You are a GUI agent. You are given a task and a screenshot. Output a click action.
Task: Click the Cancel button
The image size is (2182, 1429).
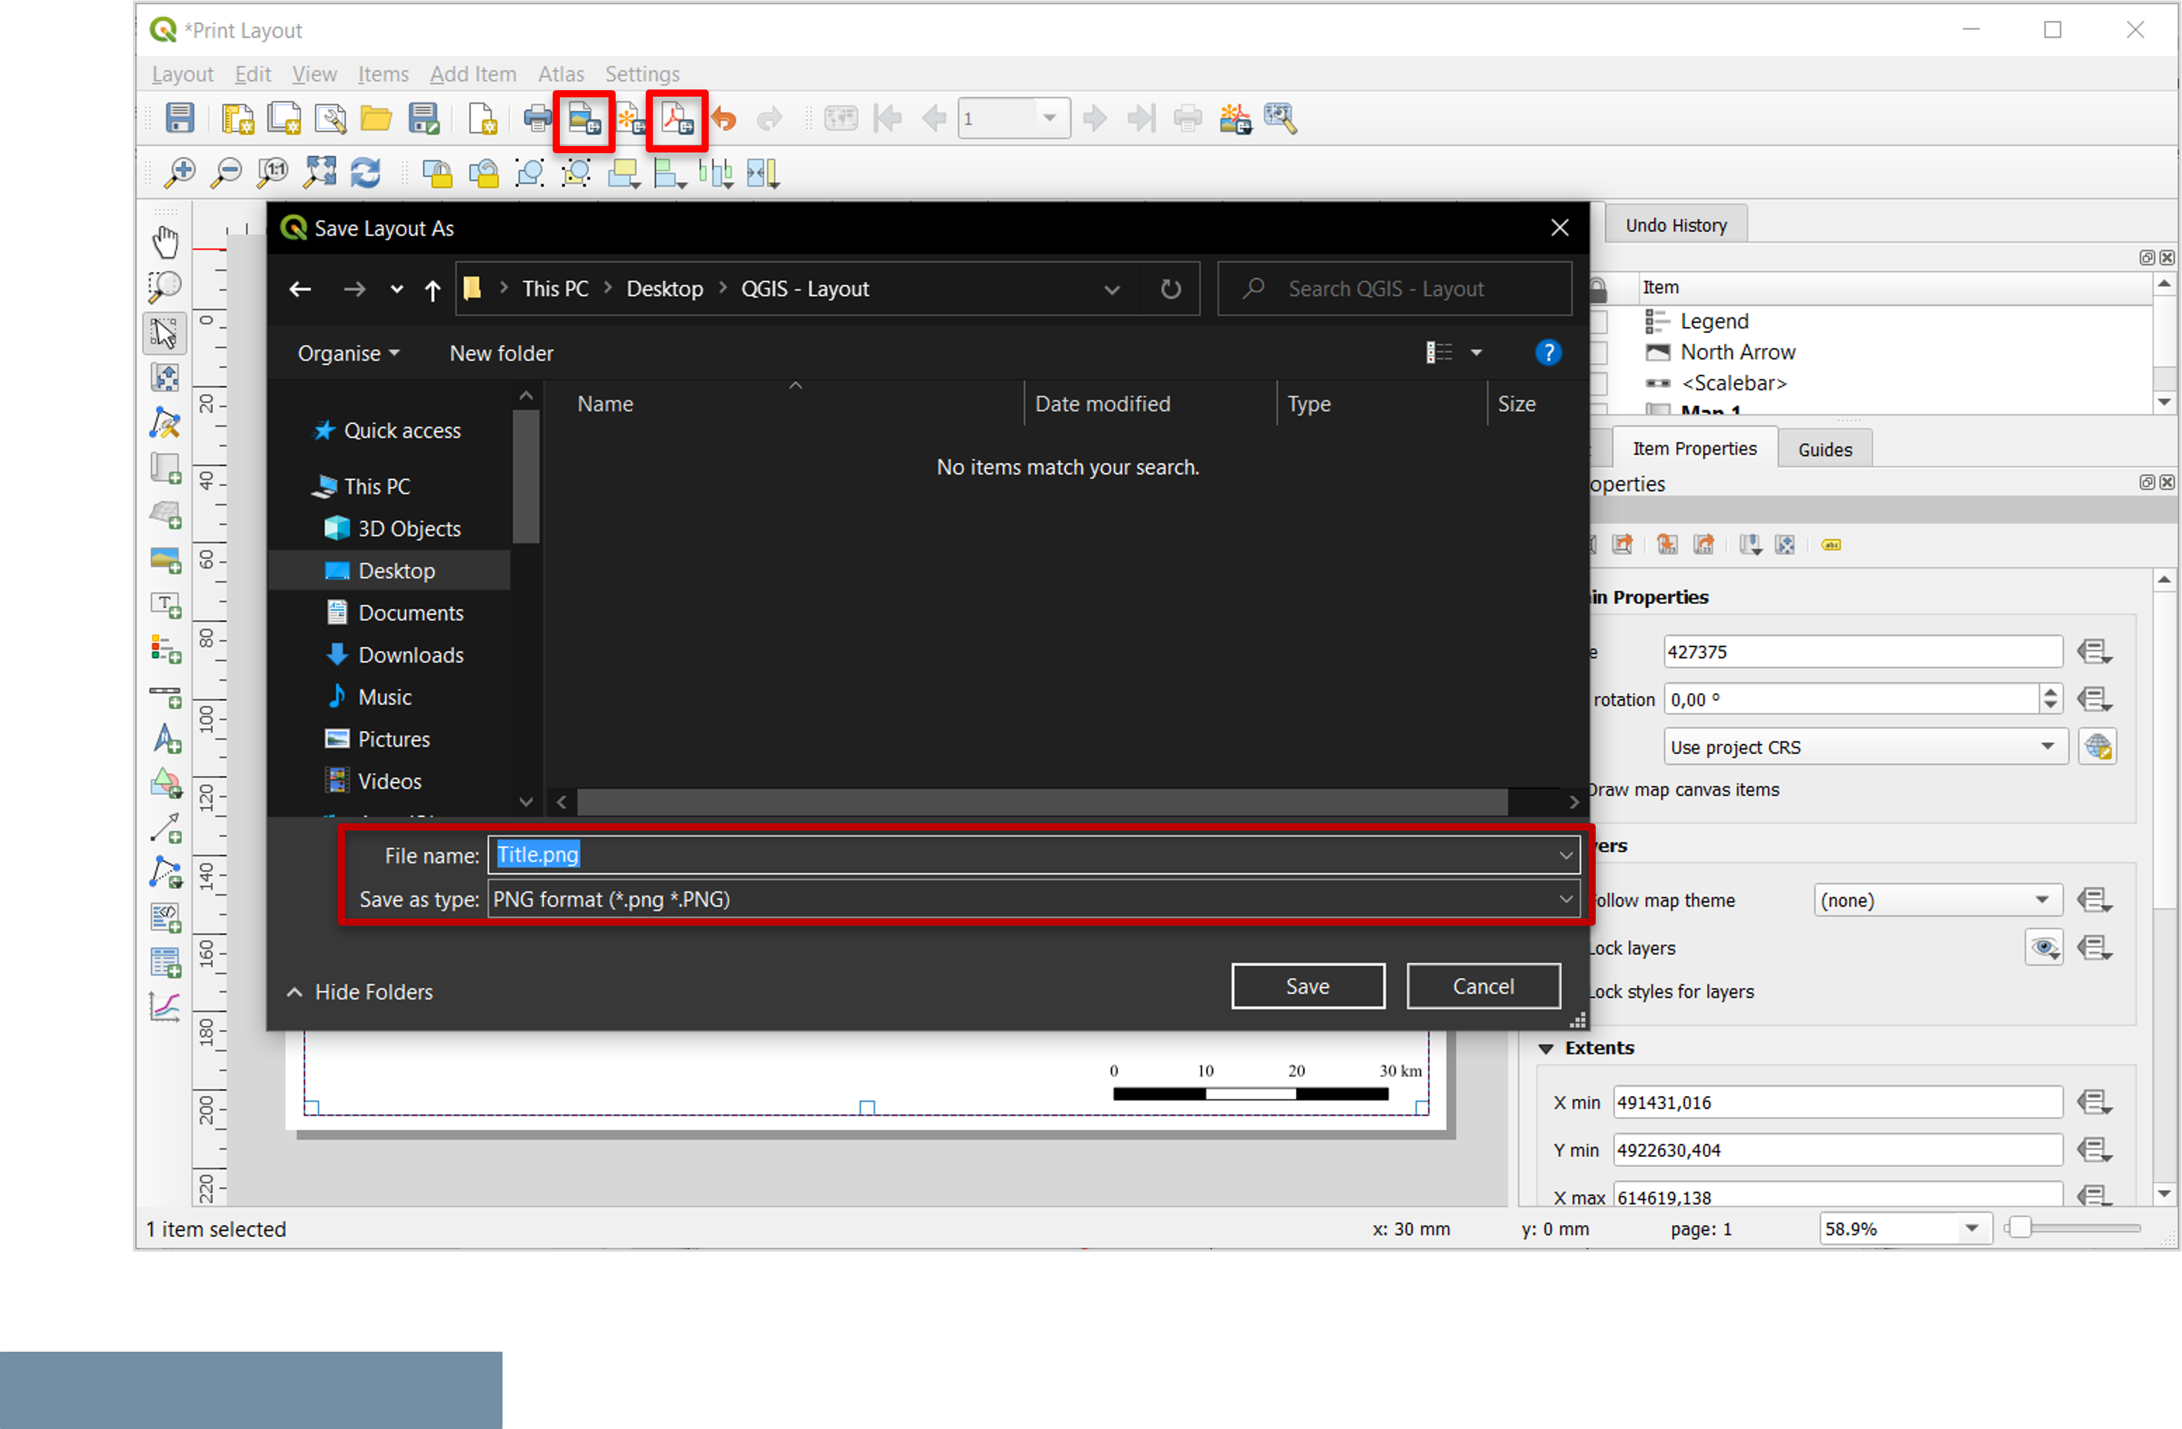tap(1483, 987)
